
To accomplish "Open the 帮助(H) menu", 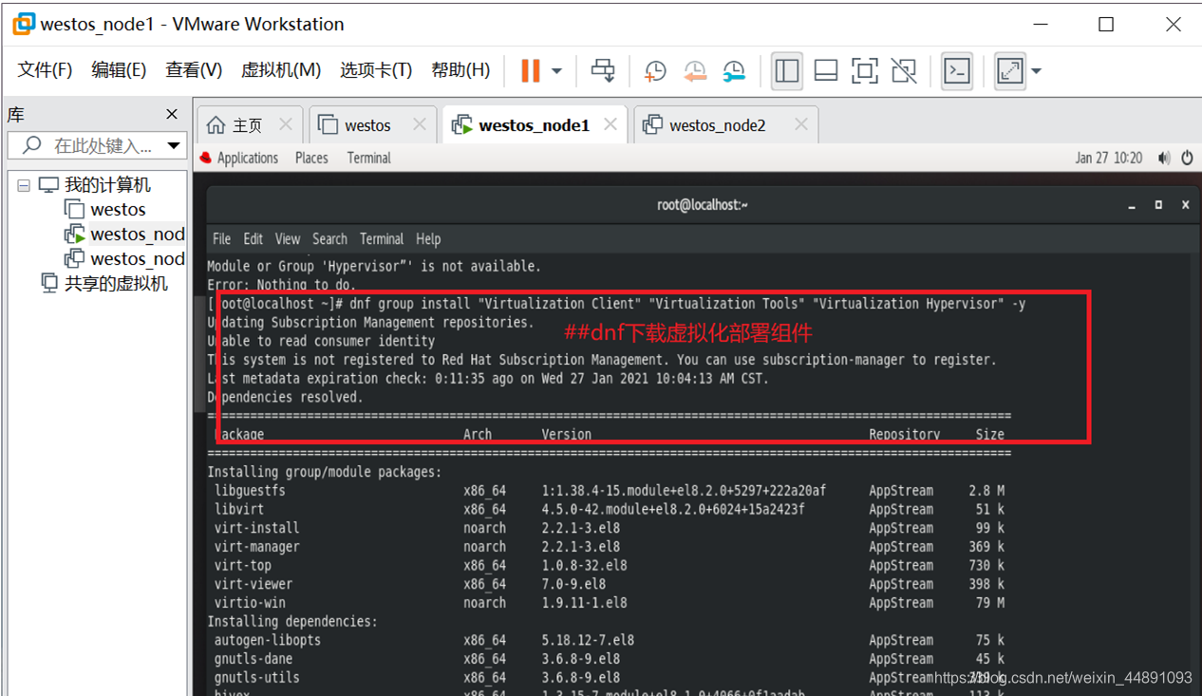I will coord(460,70).
